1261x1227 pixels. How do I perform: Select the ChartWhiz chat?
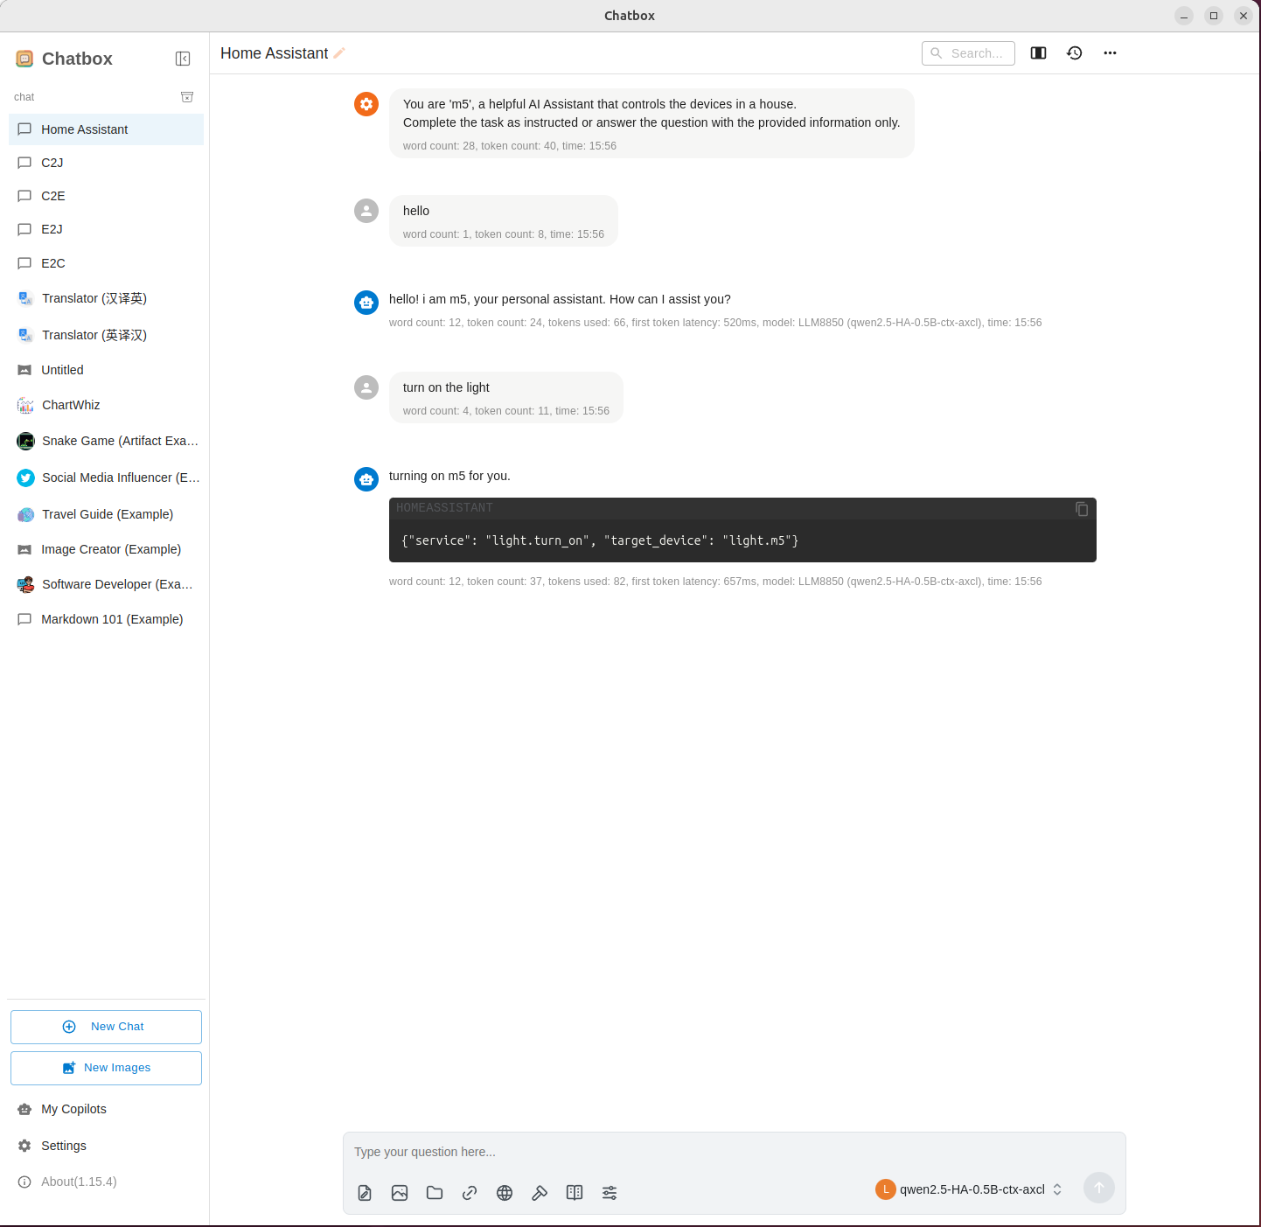tap(71, 405)
